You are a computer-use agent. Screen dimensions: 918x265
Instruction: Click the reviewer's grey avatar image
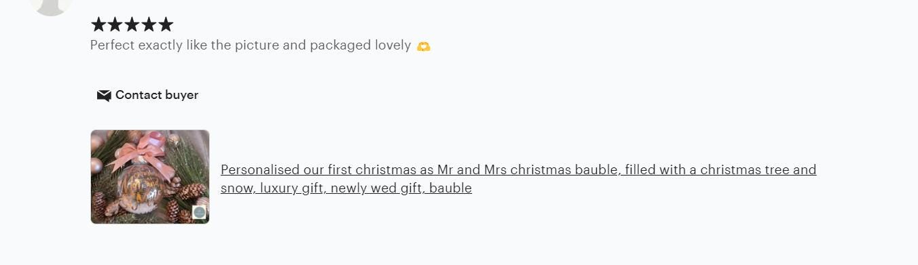(51, 5)
